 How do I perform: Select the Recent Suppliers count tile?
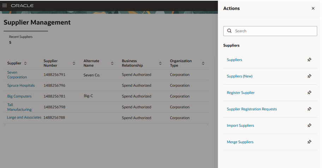tap(20, 40)
